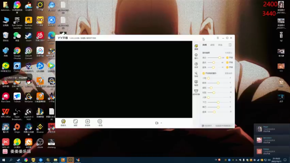Click the restore-default link for basic beauty
Viewport: 290px width, 163px height.
229,53
